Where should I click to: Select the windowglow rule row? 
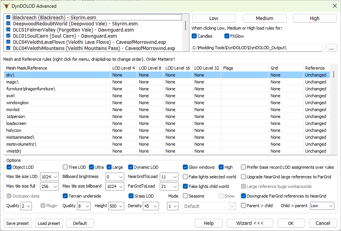(x=167, y=103)
